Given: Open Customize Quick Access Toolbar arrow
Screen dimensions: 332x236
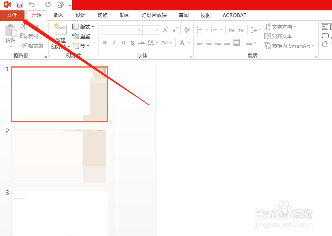Looking at the screenshot, I should pos(70,5).
